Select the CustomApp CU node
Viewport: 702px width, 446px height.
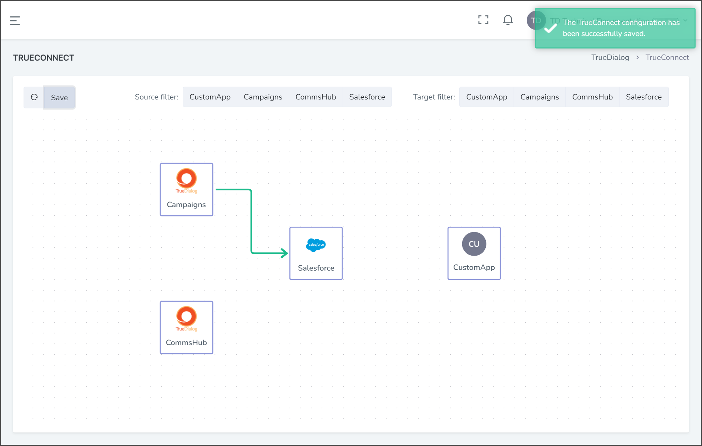tap(474, 253)
